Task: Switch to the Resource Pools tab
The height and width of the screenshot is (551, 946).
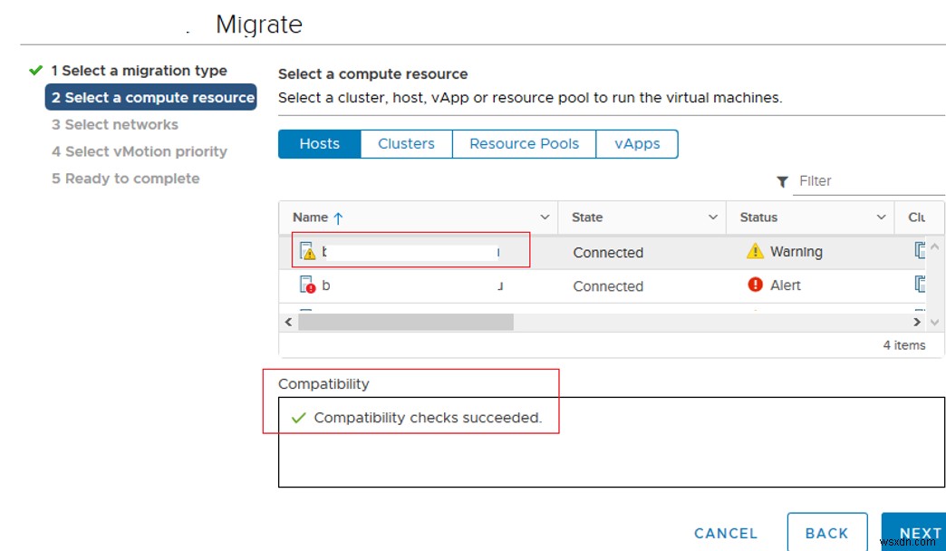Action: click(524, 143)
